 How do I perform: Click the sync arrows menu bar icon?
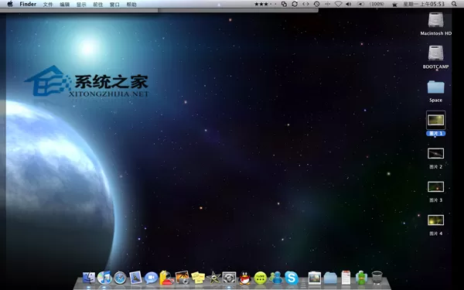click(295, 4)
